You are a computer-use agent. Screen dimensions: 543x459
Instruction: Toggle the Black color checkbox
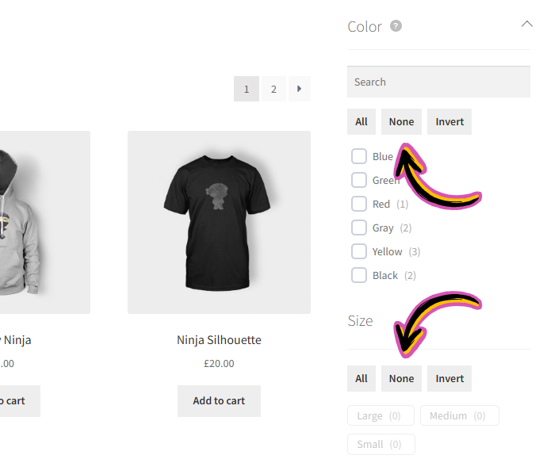click(359, 275)
